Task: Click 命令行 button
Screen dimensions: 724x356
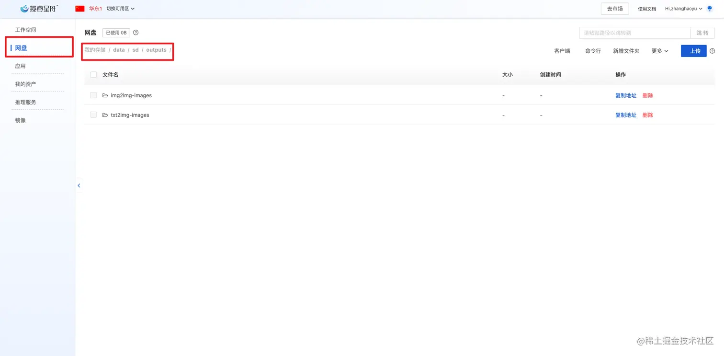Action: coord(593,51)
